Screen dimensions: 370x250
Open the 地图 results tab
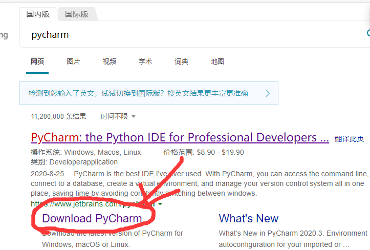(217, 61)
